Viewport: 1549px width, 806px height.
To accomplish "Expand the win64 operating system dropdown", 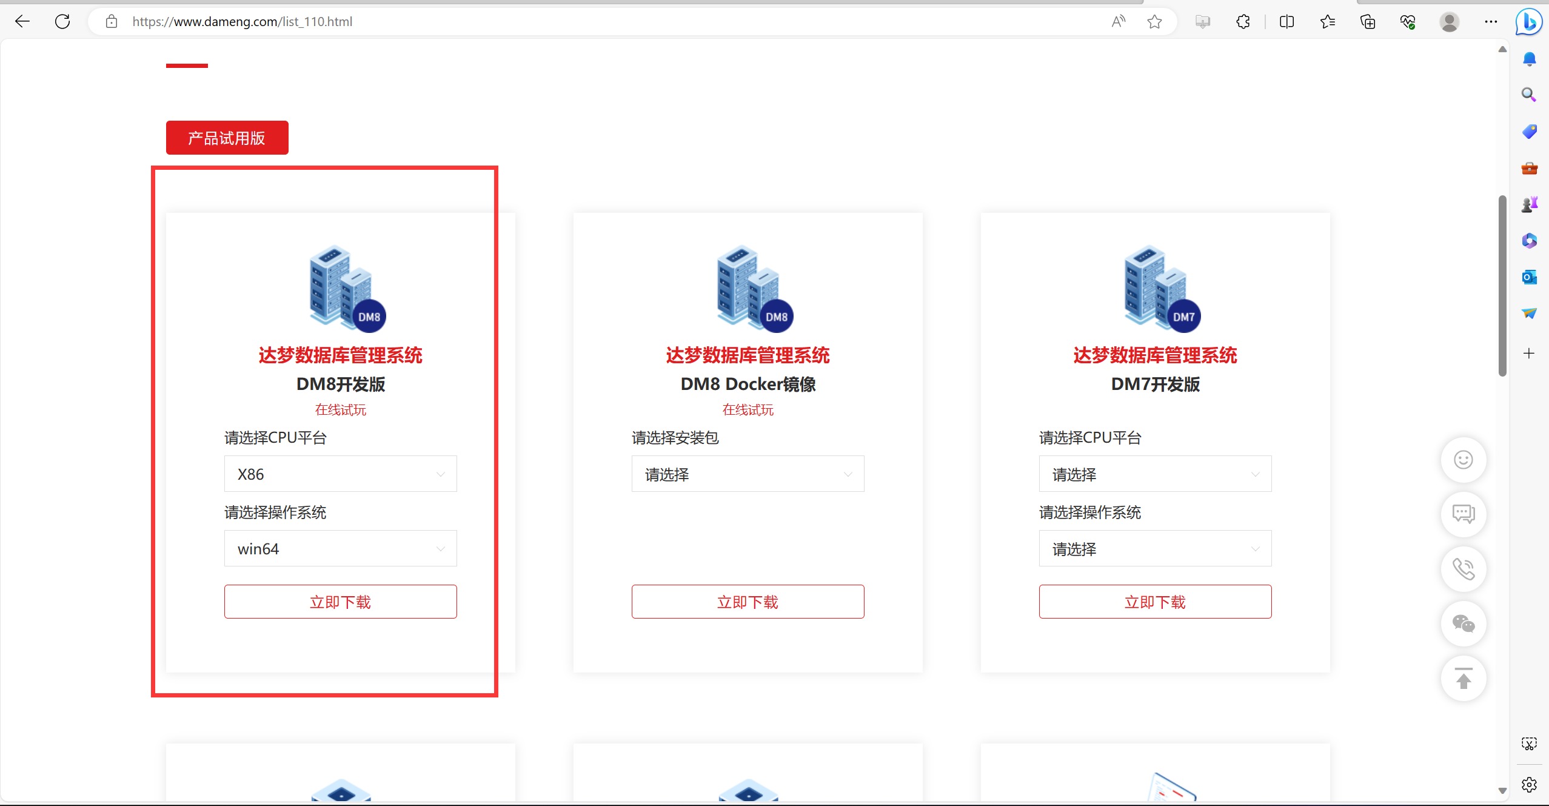I will tap(340, 548).
